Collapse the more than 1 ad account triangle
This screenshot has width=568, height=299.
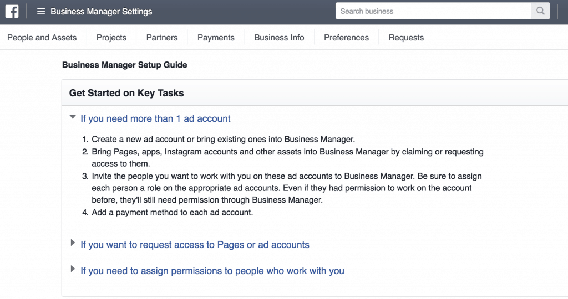[x=73, y=117]
